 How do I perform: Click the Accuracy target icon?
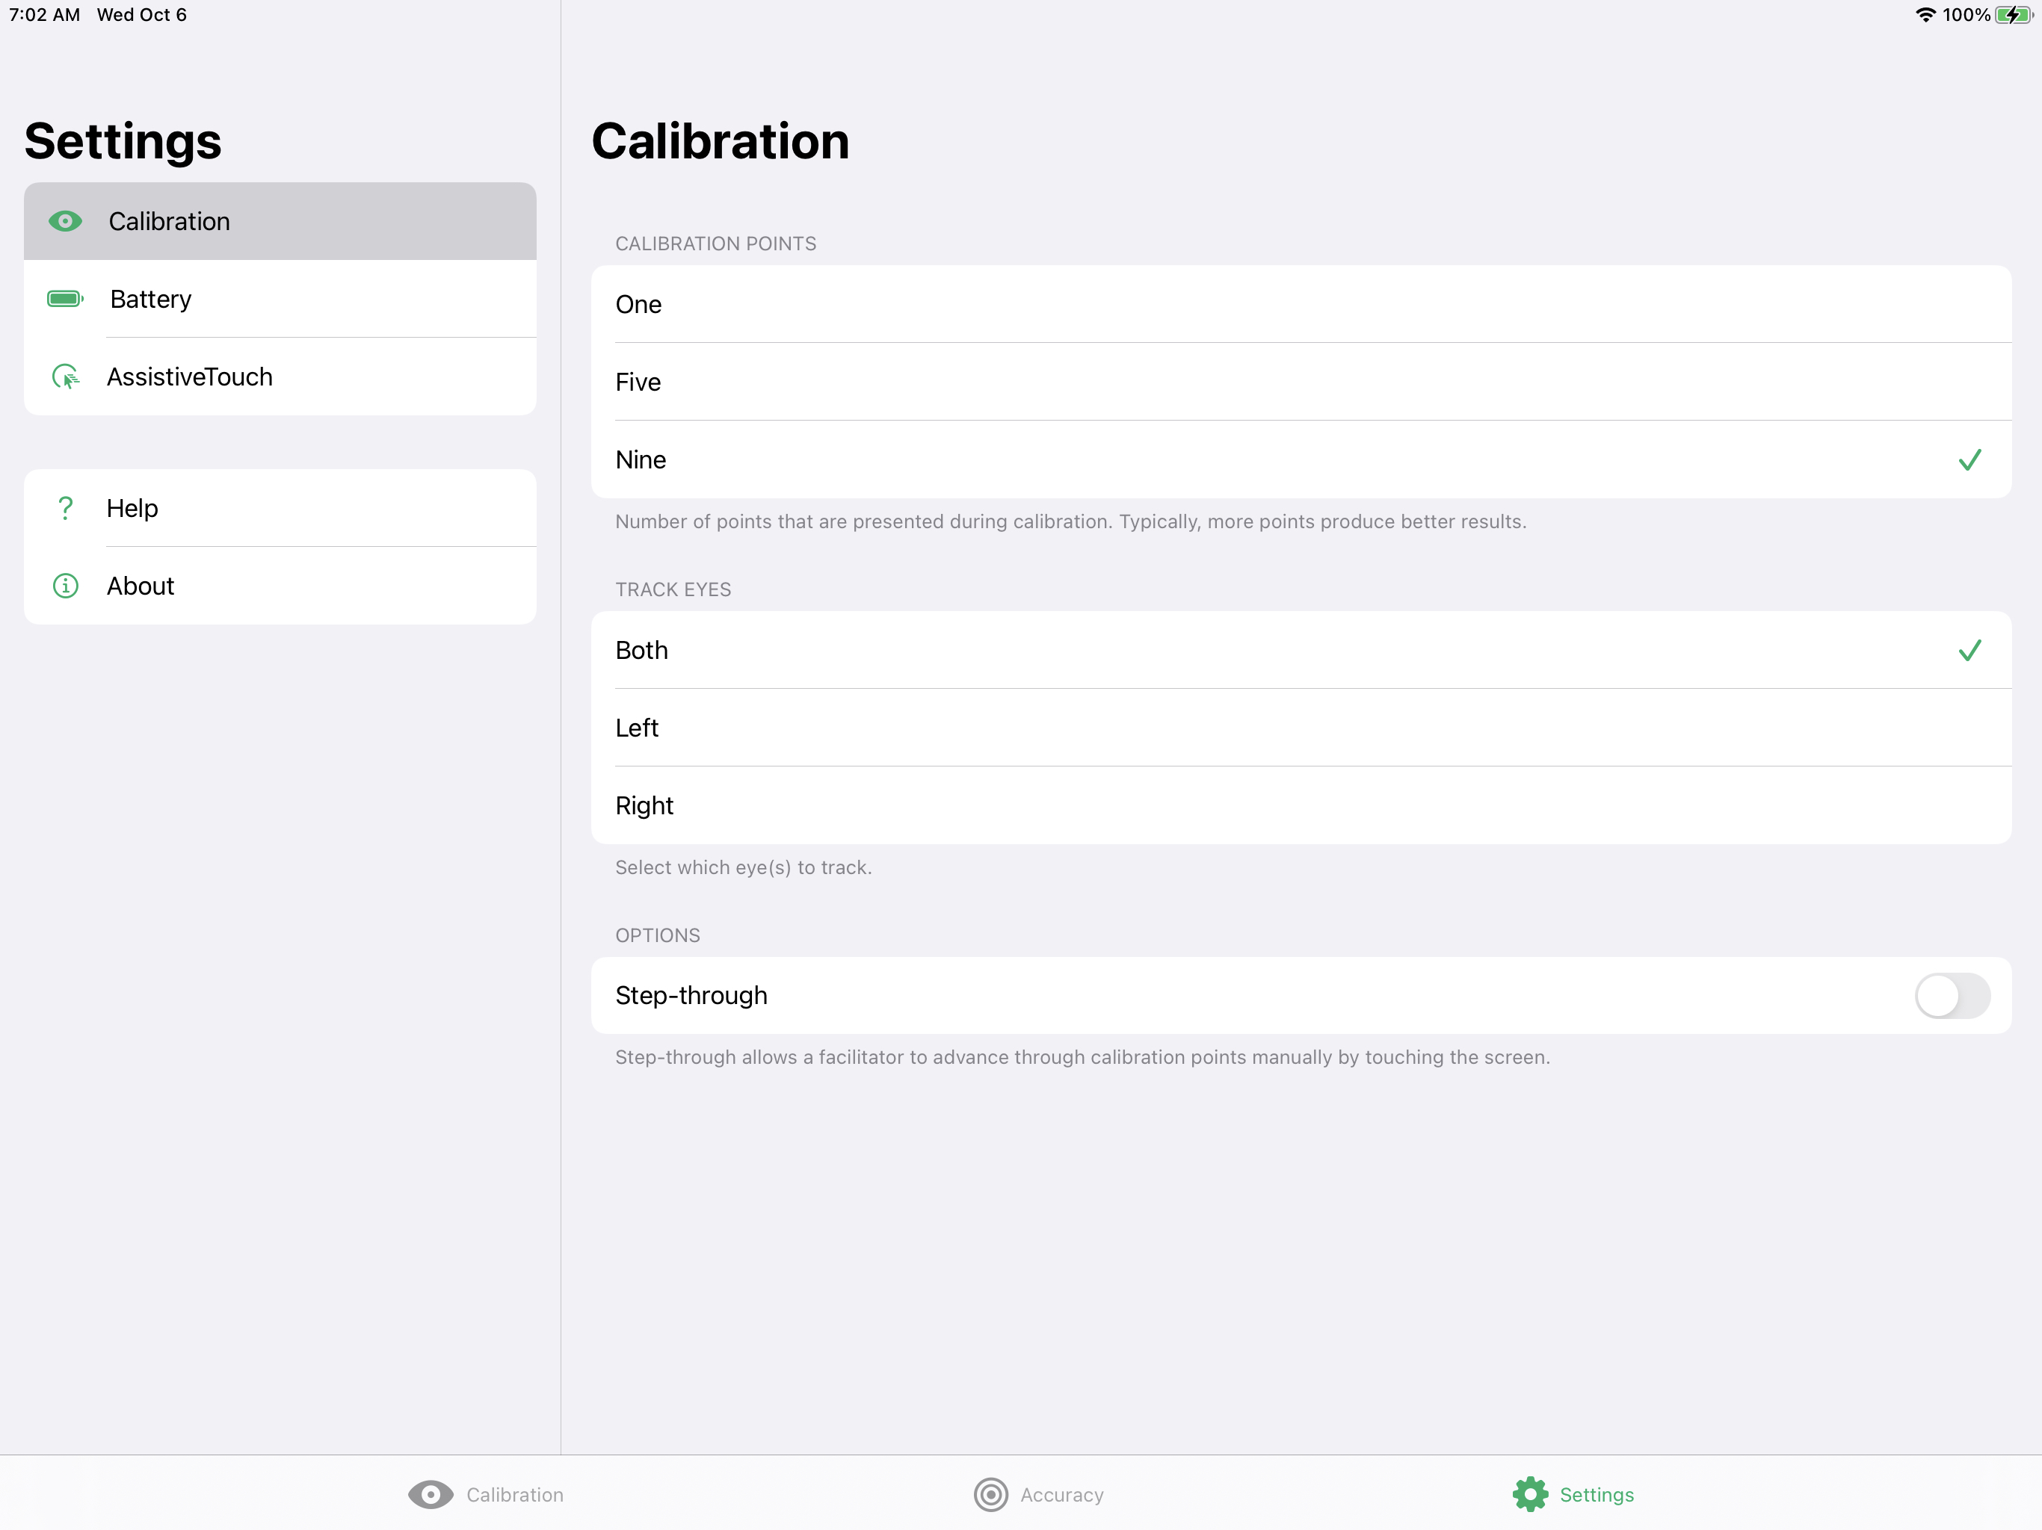tap(990, 1495)
